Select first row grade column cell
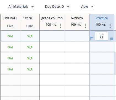The width and height of the screenshot is (116, 100). 52,36
